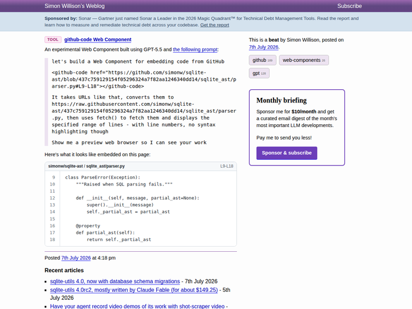Open the github-code Web Component title link
This screenshot has width=412, height=309.
click(x=98, y=39)
